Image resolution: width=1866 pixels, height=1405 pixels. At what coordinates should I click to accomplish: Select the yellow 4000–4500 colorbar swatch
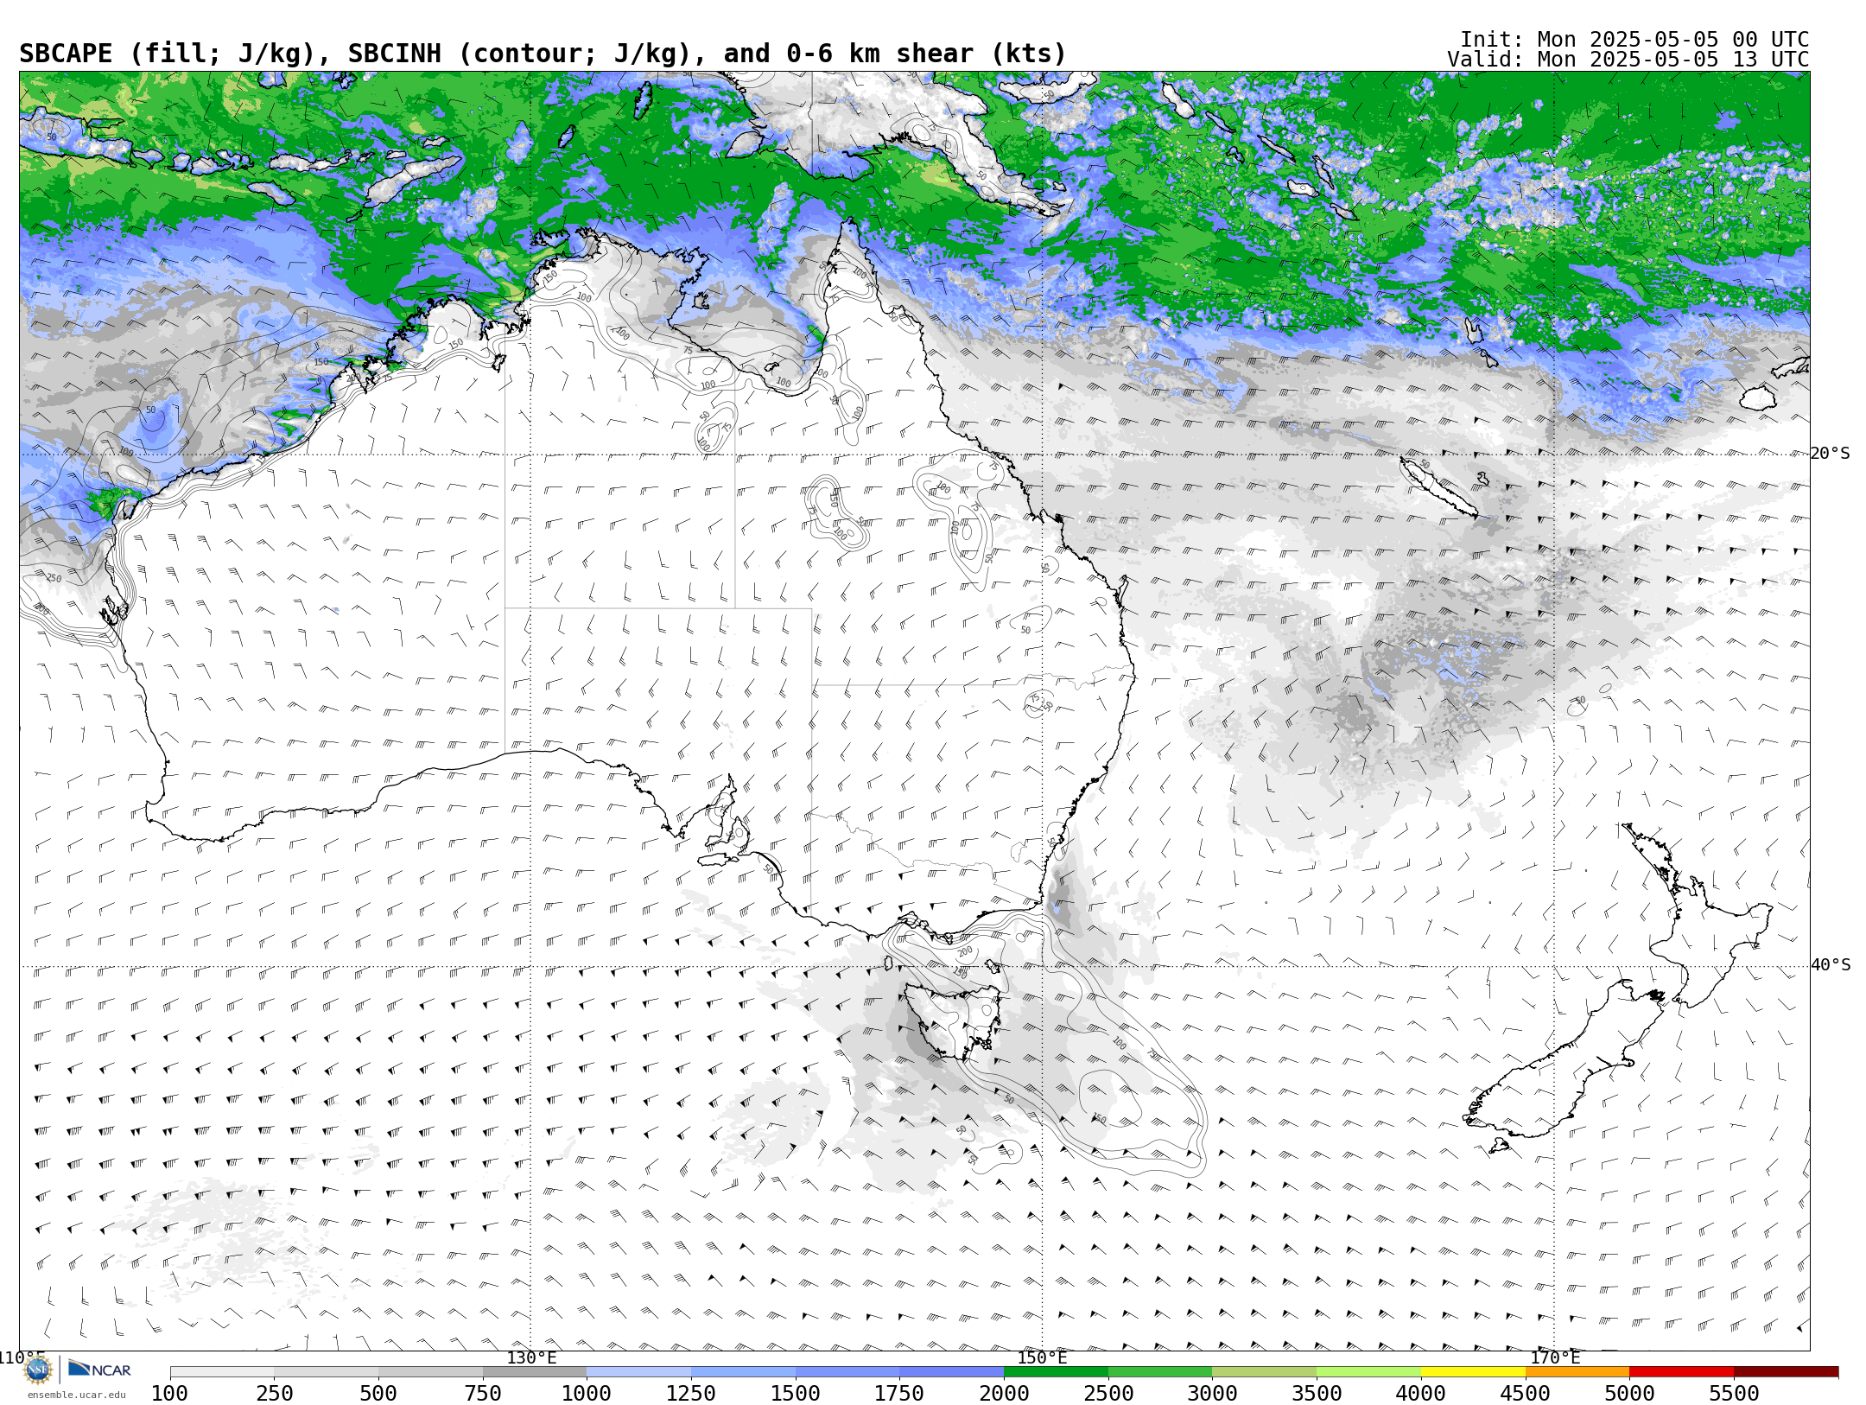tap(1473, 1372)
